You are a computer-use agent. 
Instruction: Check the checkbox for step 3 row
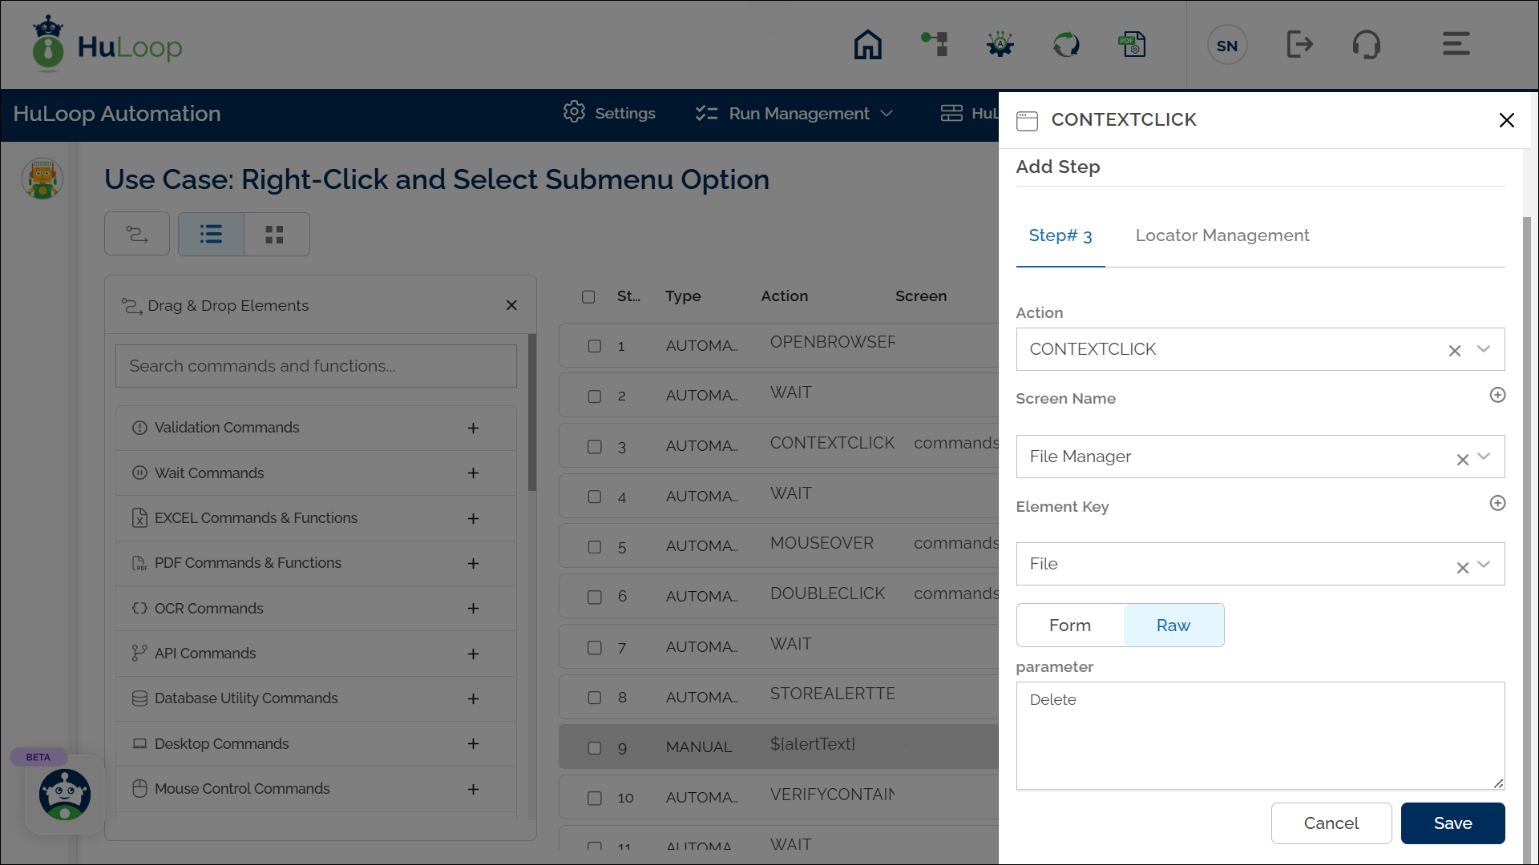click(595, 447)
